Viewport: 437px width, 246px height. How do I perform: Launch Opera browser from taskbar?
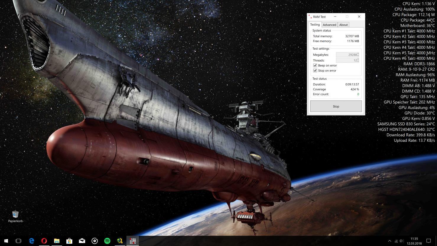pos(44,241)
